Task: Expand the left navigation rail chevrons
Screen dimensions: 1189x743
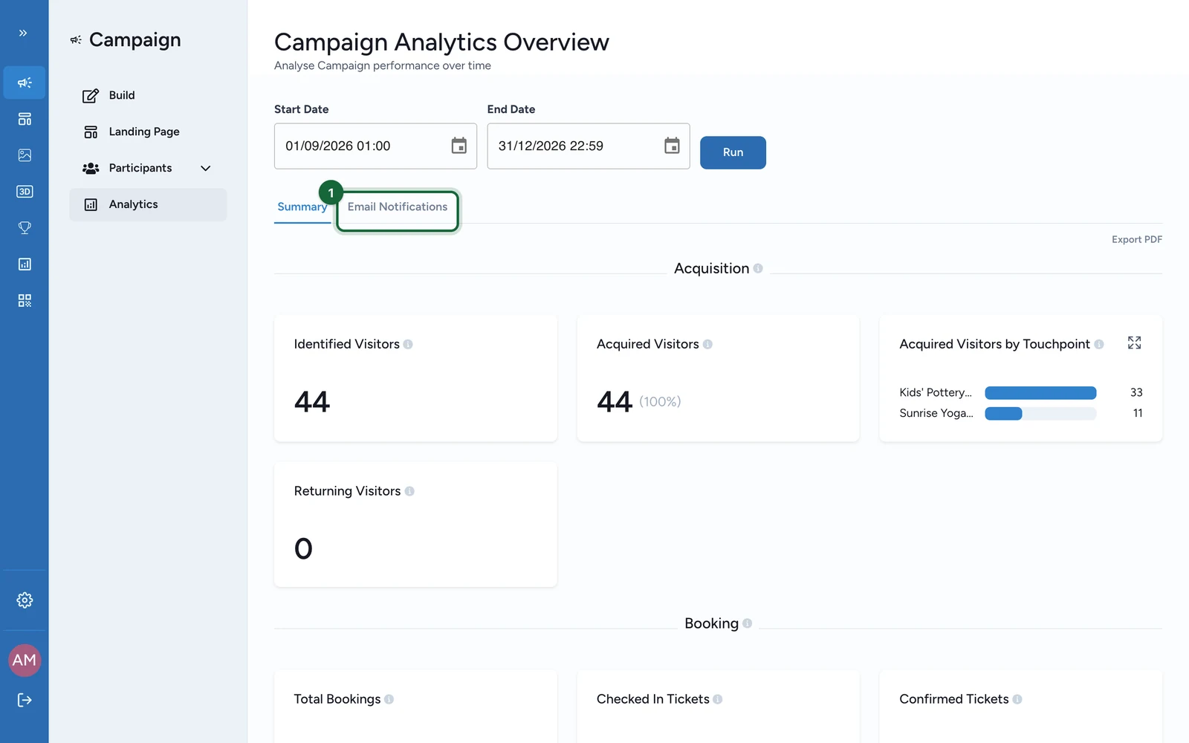Action: coord(23,33)
